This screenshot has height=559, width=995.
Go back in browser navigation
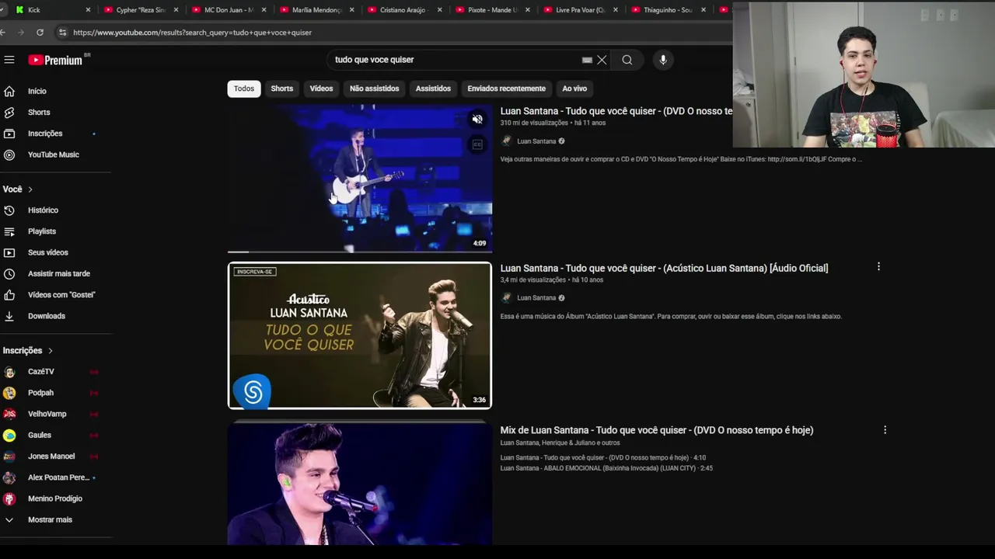(4, 33)
